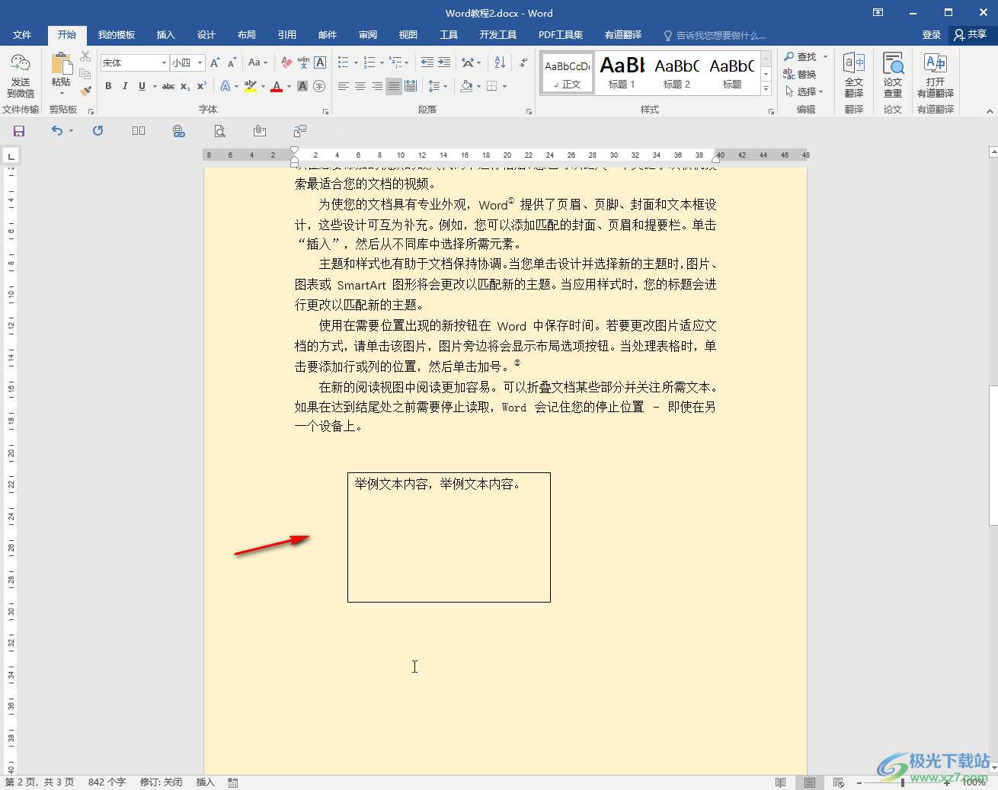Click the Print Preview magnifier icon

pos(219,131)
